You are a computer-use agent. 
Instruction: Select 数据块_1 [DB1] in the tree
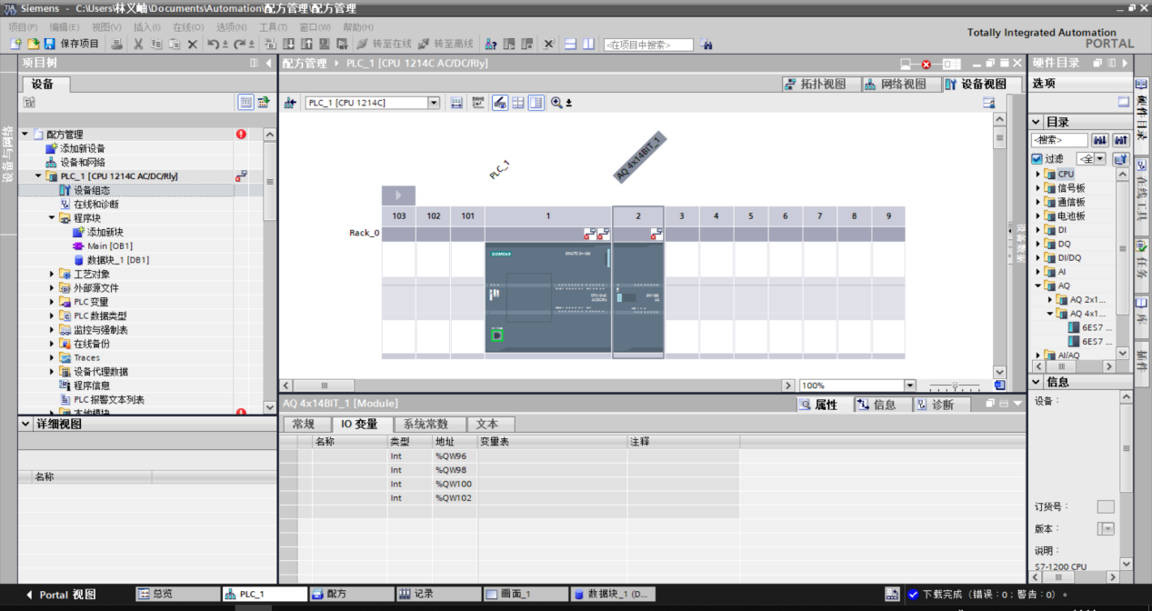click(x=118, y=260)
